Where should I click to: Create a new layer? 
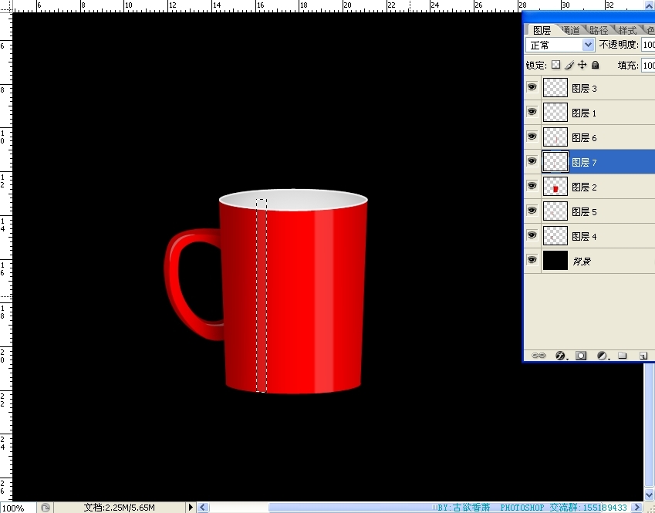(642, 356)
